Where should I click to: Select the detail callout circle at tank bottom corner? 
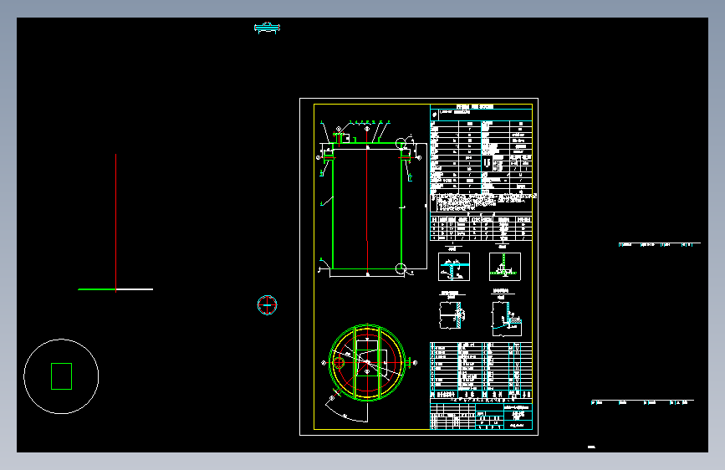tap(401, 268)
